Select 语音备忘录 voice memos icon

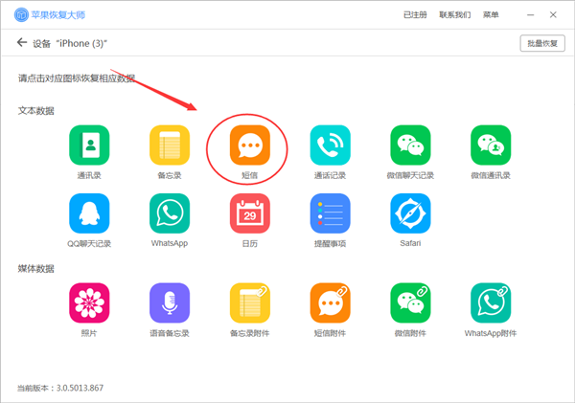click(170, 303)
